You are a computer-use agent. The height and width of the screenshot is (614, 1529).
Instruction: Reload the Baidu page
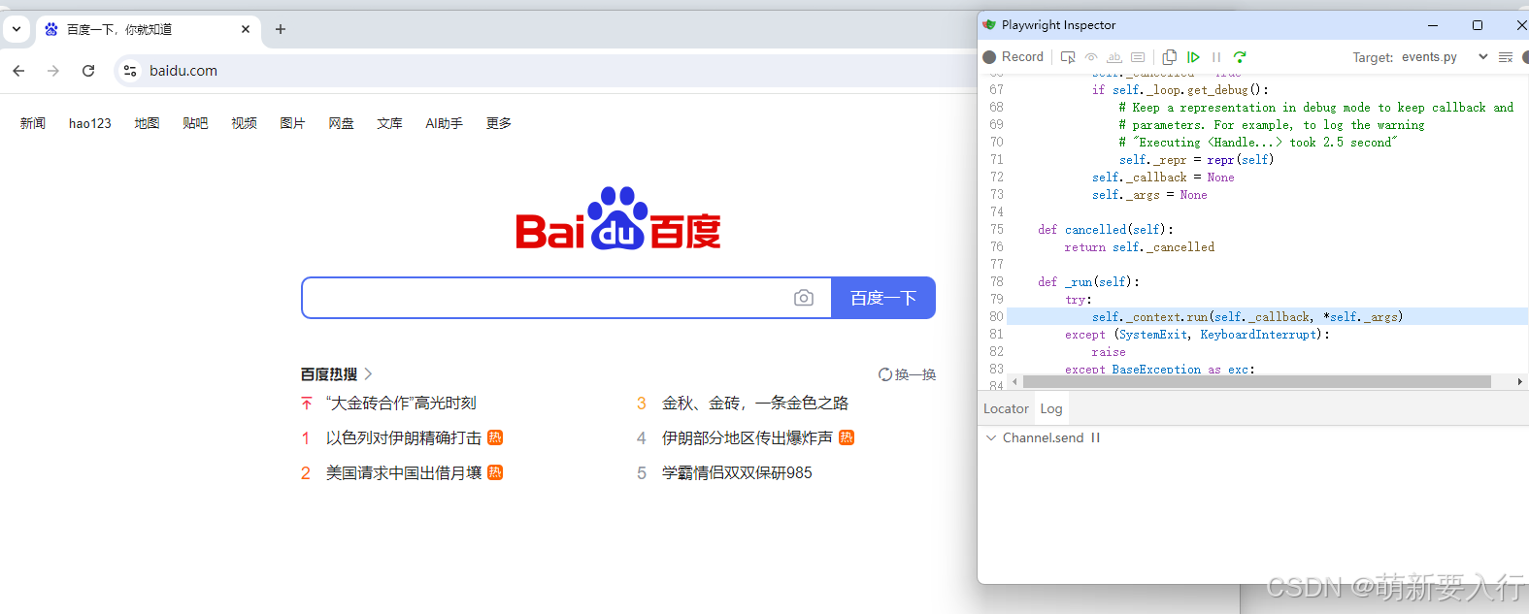88,71
